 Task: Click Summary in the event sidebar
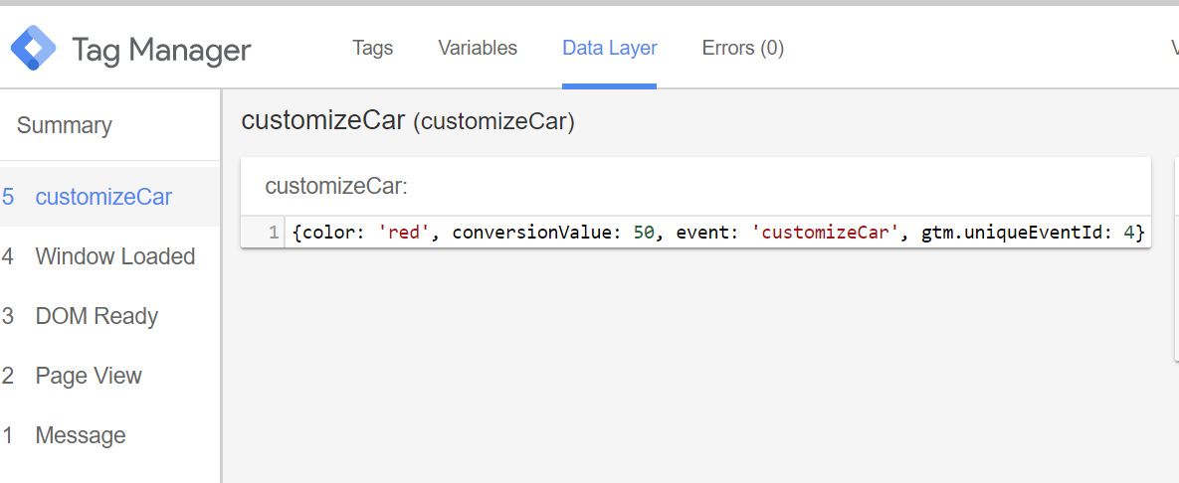64,125
